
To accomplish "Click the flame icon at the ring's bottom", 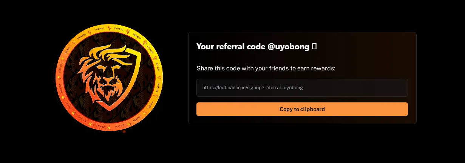I will [x=109, y=128].
